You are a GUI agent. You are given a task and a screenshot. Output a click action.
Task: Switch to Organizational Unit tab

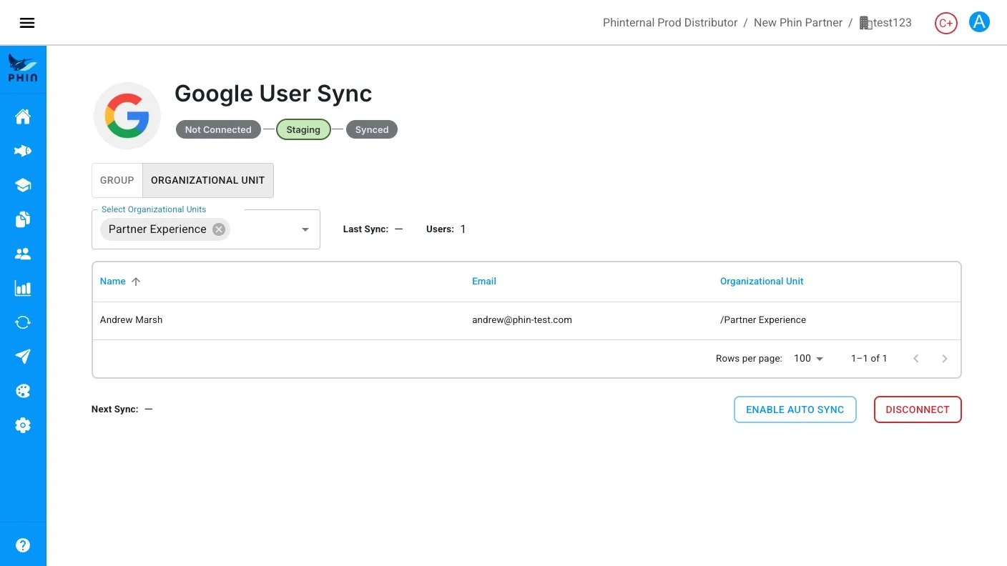click(x=208, y=180)
